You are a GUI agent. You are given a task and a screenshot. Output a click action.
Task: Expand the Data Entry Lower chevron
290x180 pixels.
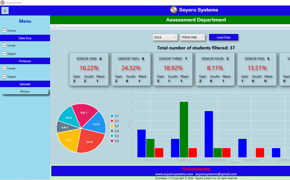(x=4, y=45)
